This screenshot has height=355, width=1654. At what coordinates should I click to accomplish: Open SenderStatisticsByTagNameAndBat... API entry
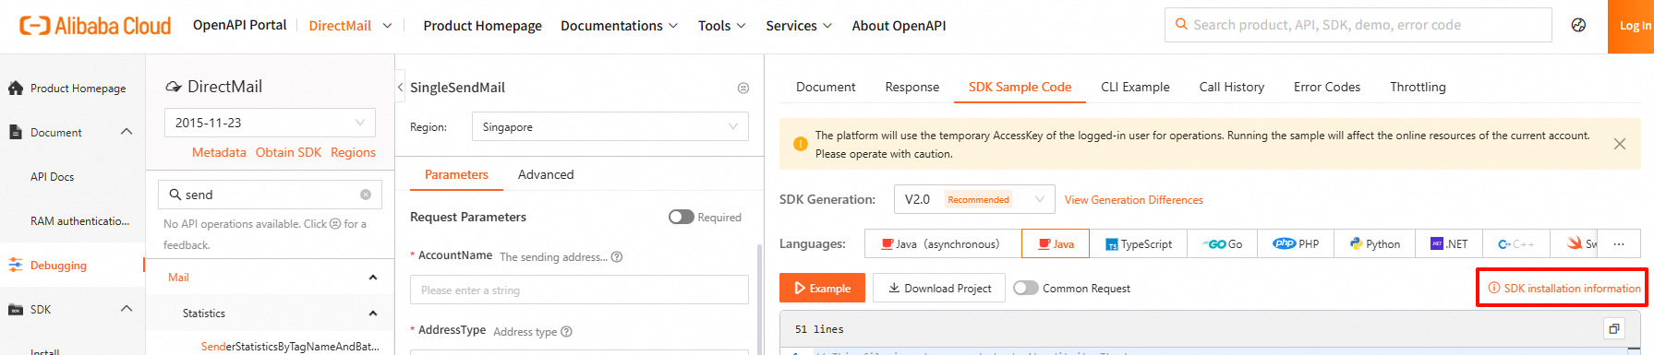(290, 346)
